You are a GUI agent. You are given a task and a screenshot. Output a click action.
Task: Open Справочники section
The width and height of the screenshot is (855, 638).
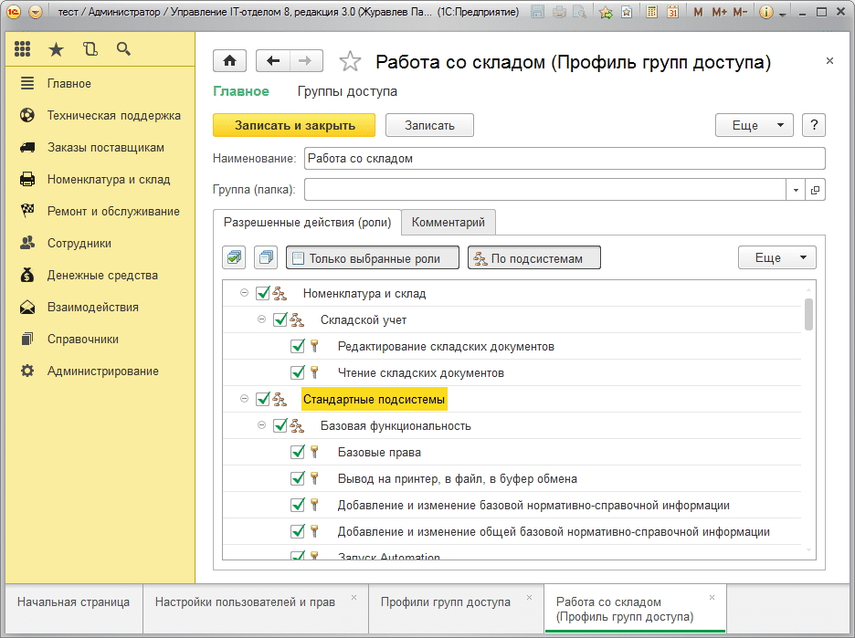pyautogui.click(x=83, y=339)
